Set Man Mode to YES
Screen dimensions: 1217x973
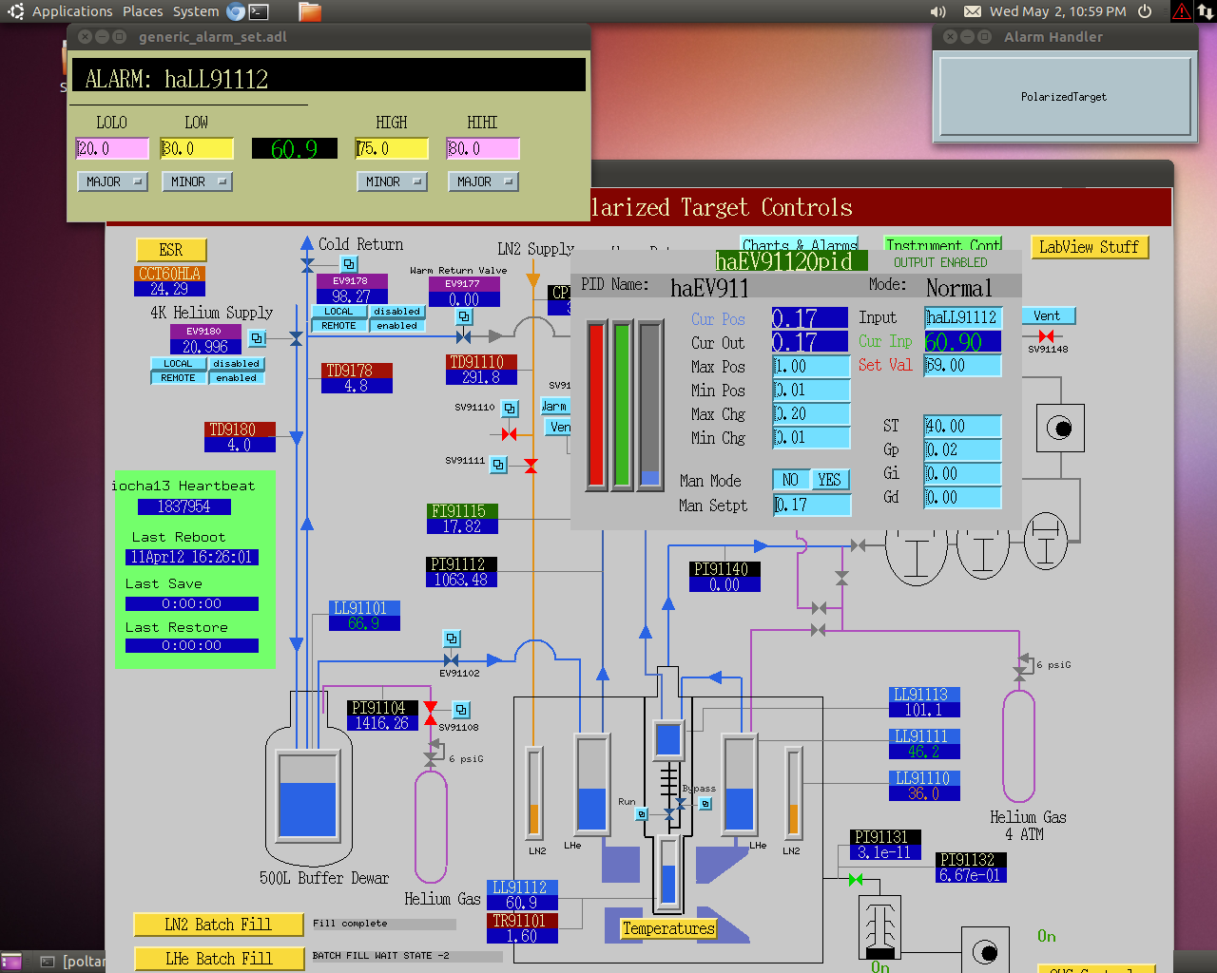point(830,480)
